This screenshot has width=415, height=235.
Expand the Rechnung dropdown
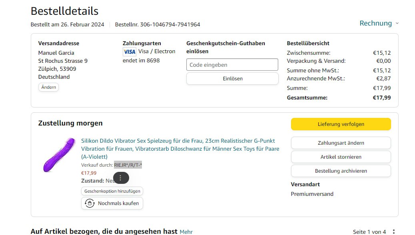[x=375, y=23]
